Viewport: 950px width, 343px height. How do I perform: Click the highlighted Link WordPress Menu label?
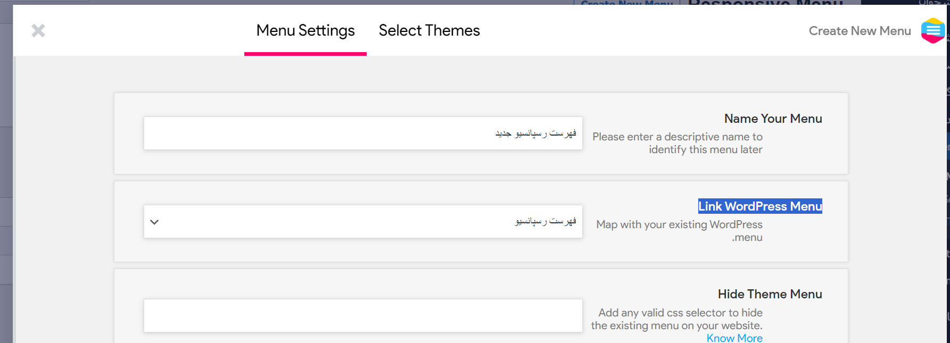pyautogui.click(x=760, y=206)
